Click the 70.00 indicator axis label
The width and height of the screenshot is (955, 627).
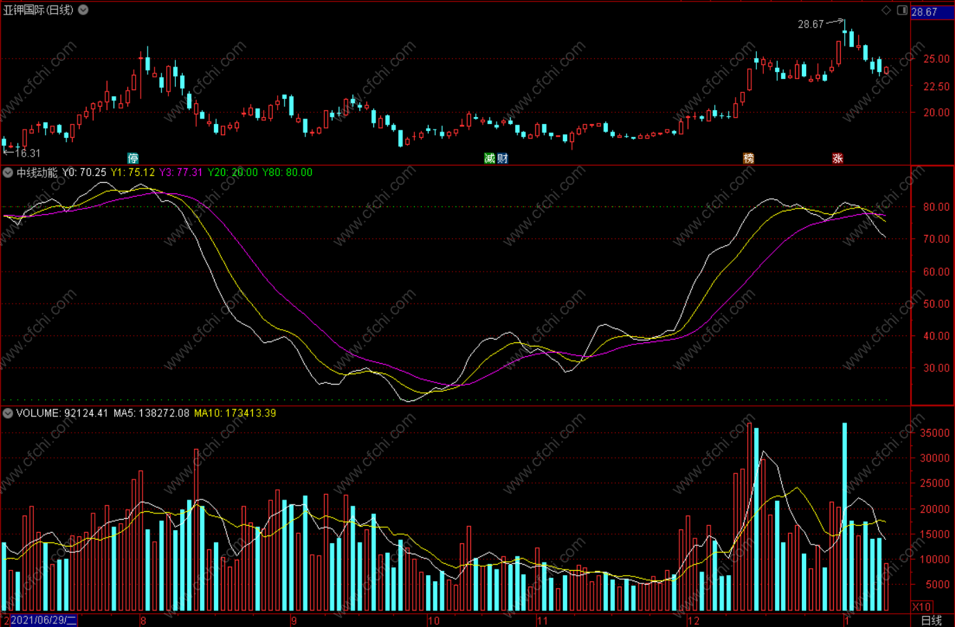936,239
